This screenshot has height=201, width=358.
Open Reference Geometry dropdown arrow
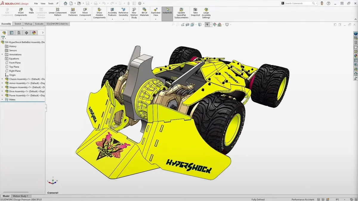click(123, 19)
